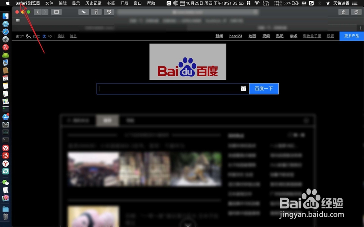Click the Bluetooth menu bar icon
Screen dimensions: 364x227
coord(320,3)
